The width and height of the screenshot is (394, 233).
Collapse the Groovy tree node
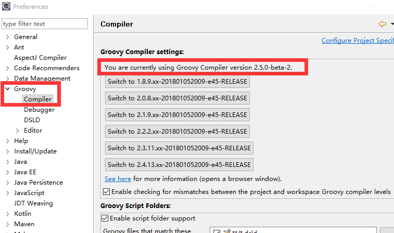click(7, 89)
